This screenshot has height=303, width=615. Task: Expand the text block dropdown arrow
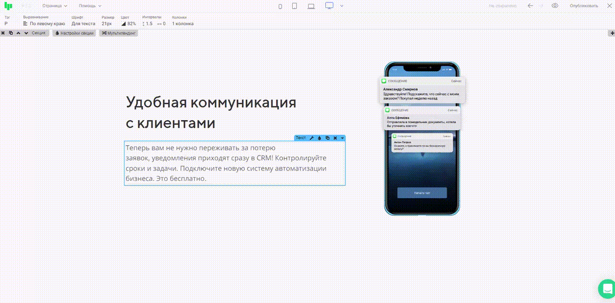[342, 138]
